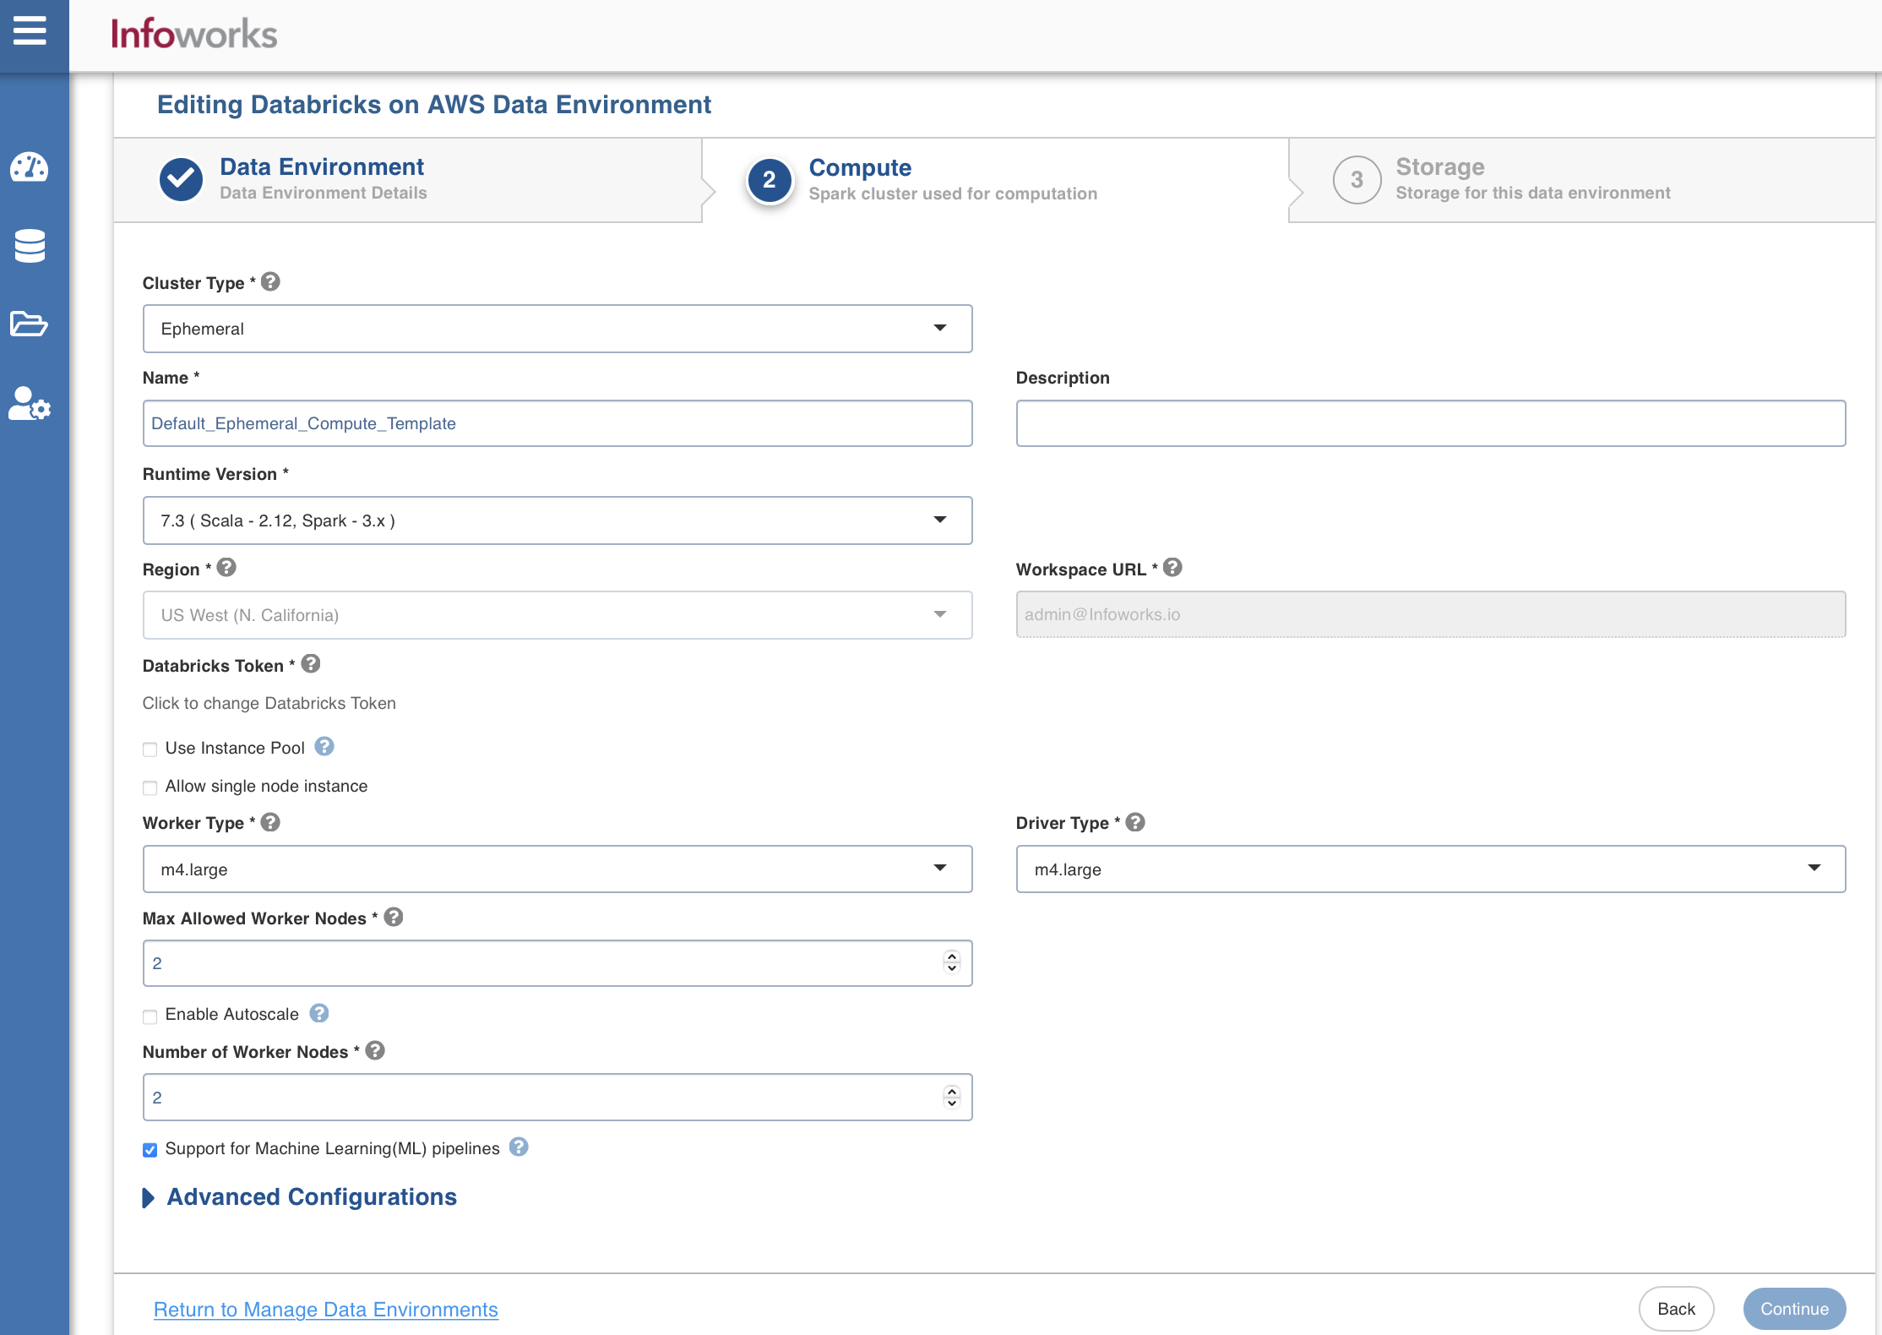Open the Runtime Version dropdown
This screenshot has height=1335, width=1882.
pyautogui.click(x=558, y=520)
